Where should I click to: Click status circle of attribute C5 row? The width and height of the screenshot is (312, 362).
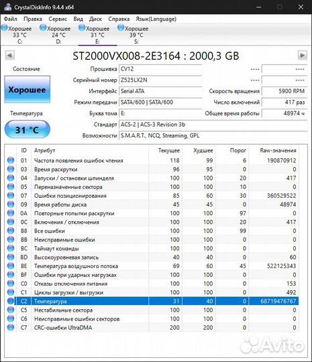point(11,310)
